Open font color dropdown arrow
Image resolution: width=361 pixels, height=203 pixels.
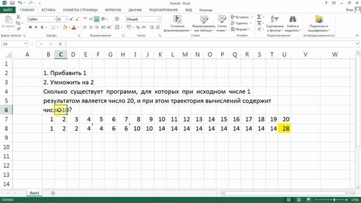click(78, 28)
